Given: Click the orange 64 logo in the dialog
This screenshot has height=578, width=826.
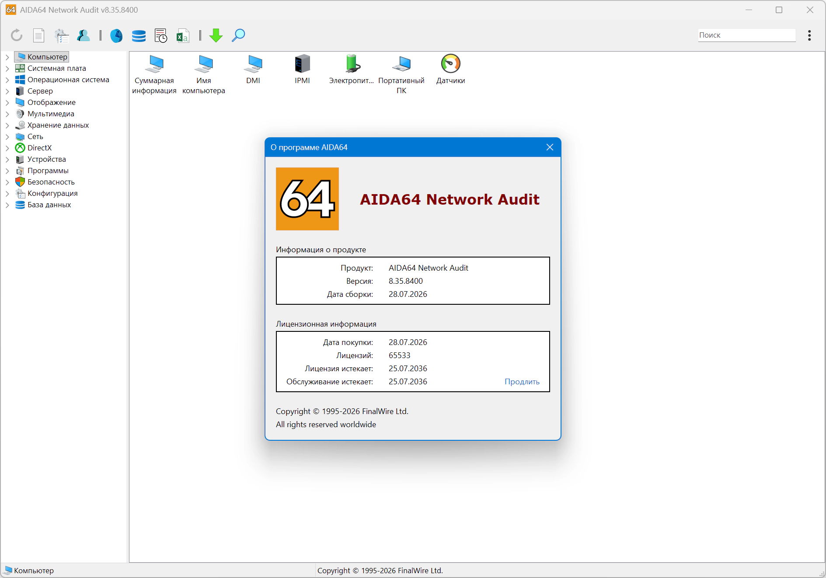Looking at the screenshot, I should [x=307, y=199].
